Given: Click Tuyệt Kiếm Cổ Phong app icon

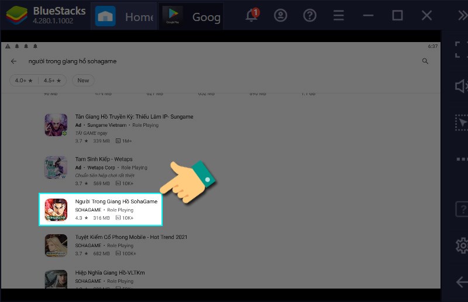Looking at the screenshot, I should coord(56,245).
